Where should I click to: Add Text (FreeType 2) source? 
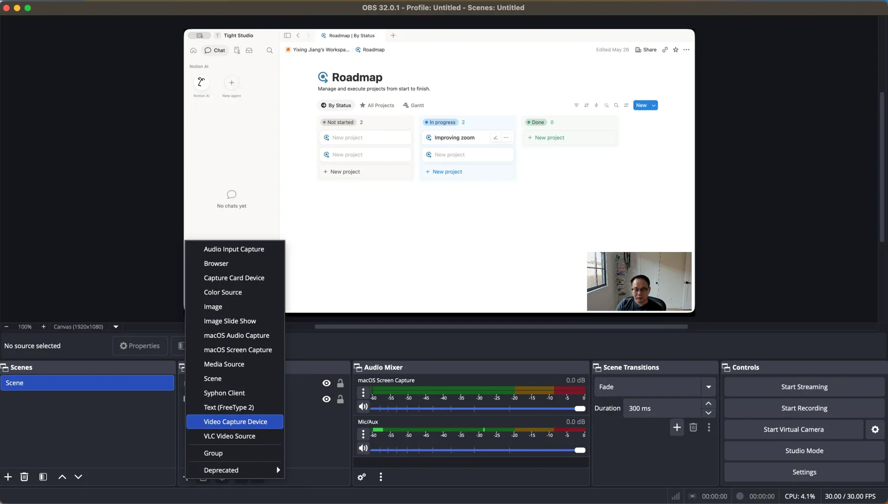pyautogui.click(x=235, y=407)
